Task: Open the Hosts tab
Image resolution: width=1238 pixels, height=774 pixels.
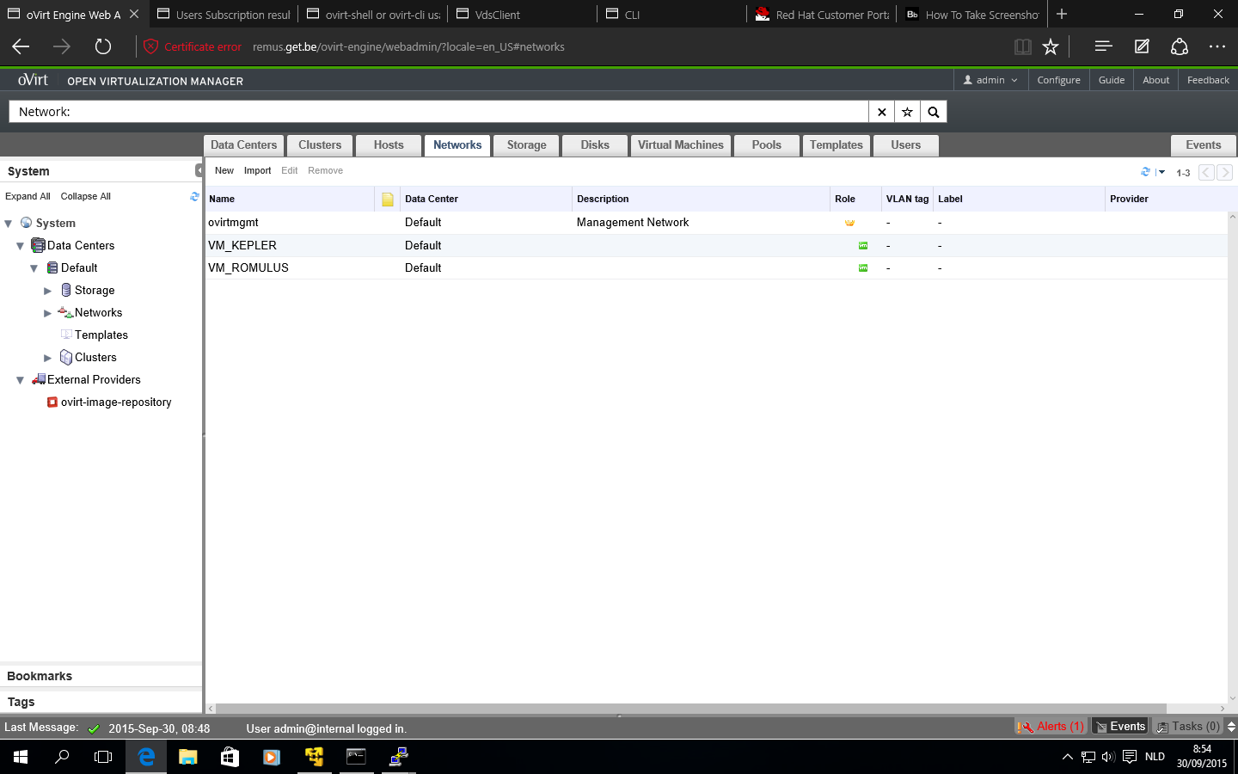Action: click(389, 145)
